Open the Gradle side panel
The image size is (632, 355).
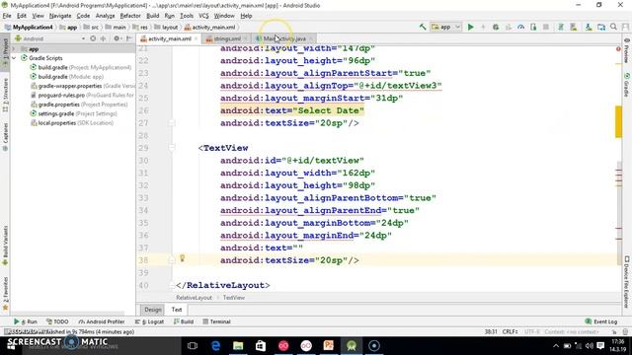point(627,85)
